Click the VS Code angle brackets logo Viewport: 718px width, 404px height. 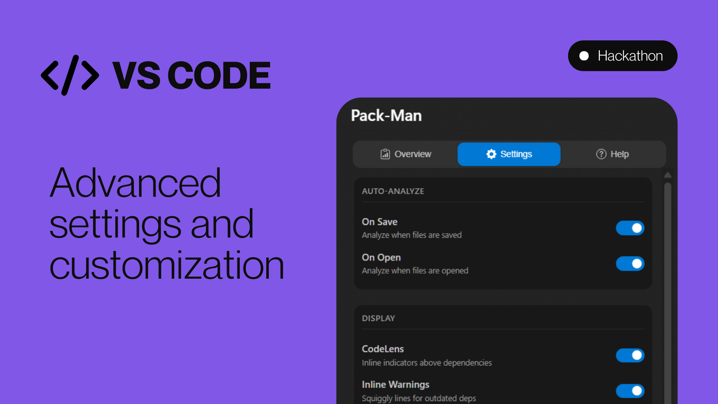70,75
